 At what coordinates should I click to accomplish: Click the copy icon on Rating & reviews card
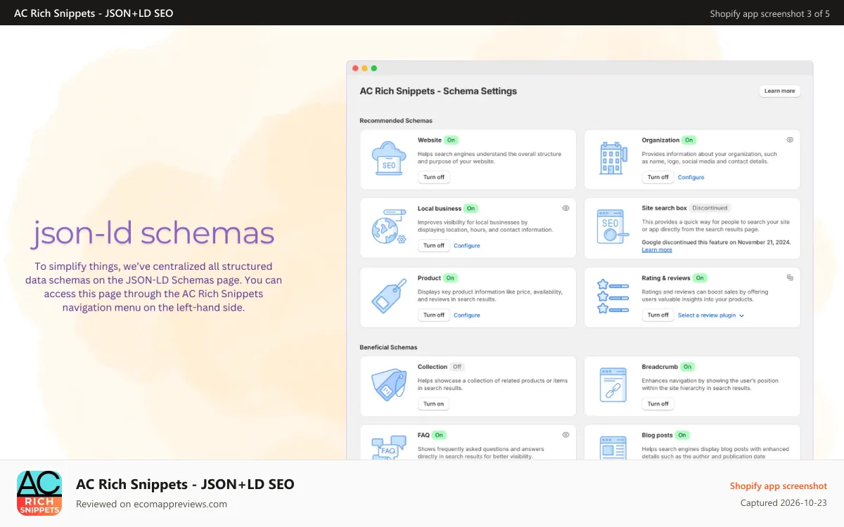point(790,278)
